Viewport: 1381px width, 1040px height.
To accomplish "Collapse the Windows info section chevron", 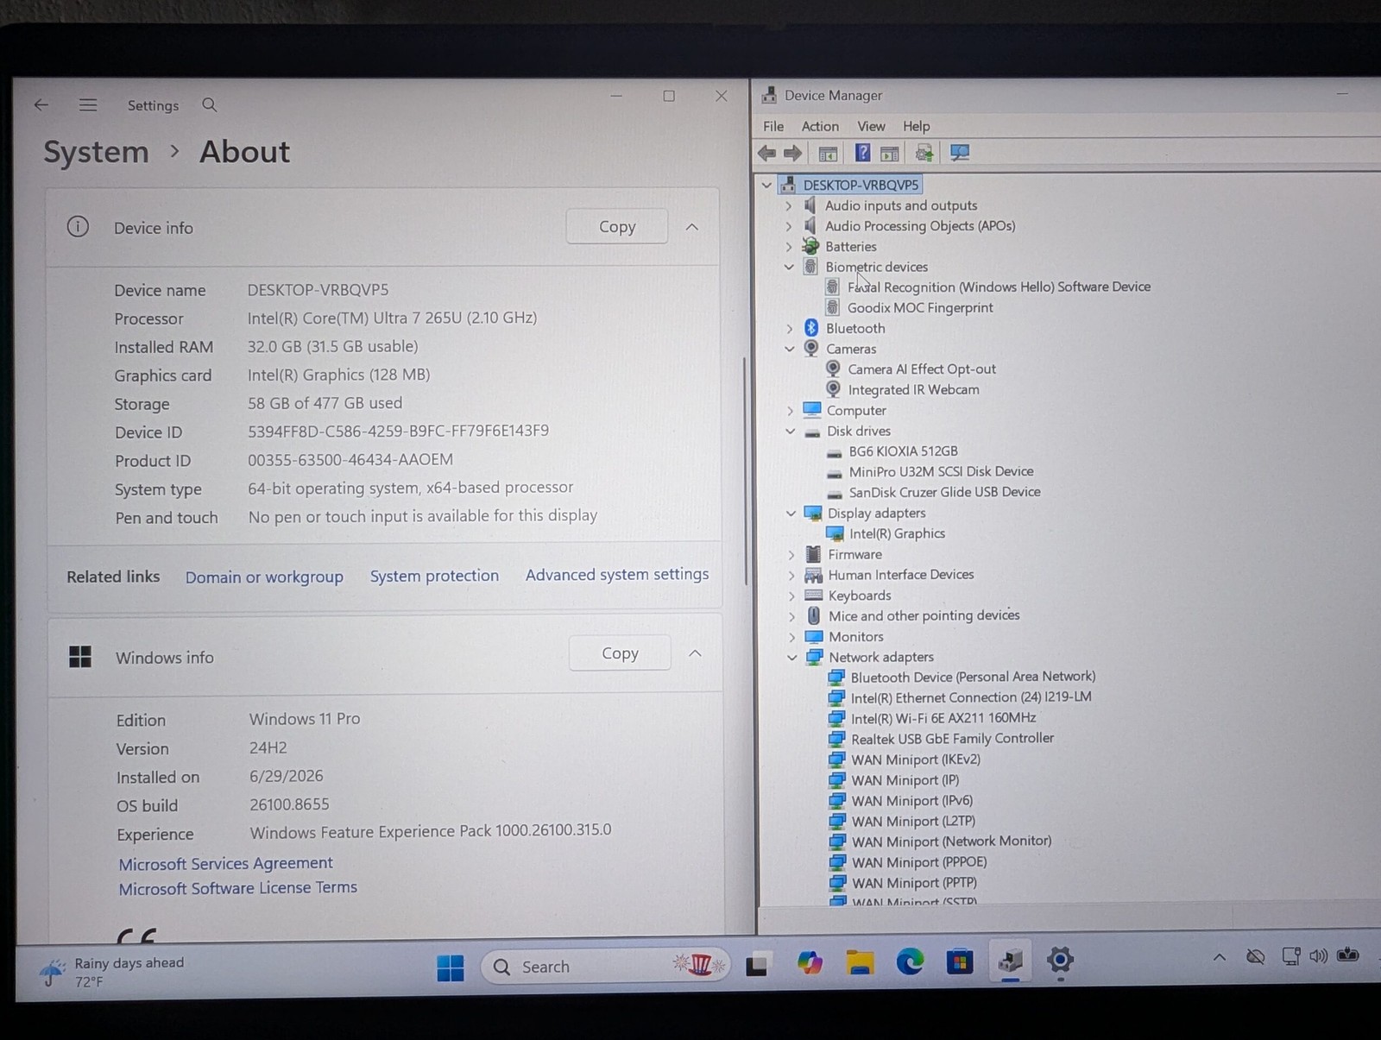I will coord(695,653).
